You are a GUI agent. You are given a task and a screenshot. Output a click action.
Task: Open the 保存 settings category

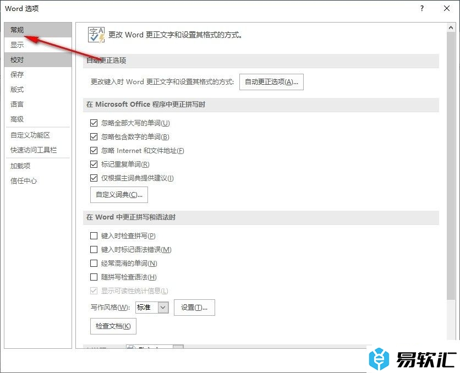click(38, 74)
